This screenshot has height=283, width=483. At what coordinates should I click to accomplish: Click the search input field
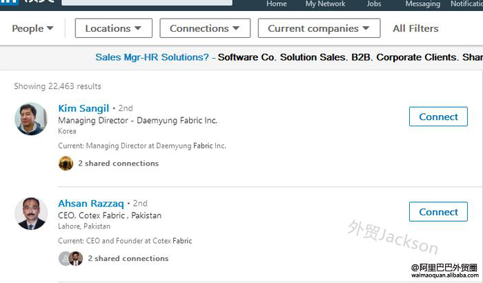[147, 3]
